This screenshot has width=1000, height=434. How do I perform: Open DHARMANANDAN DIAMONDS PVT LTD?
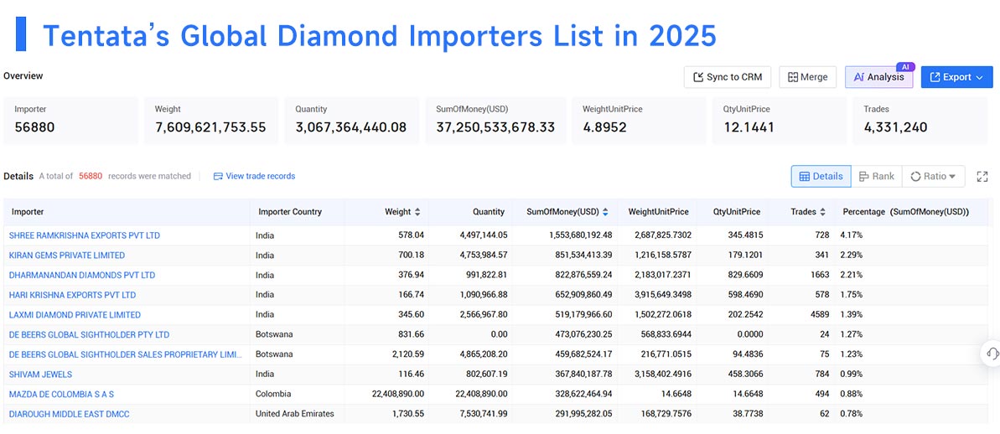(82, 276)
